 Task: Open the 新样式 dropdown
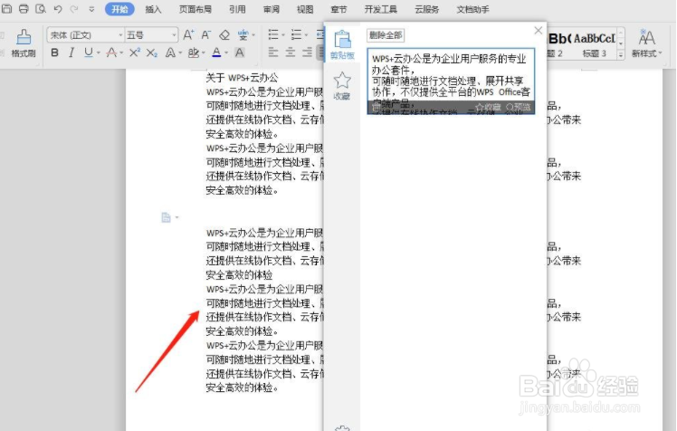(x=646, y=43)
